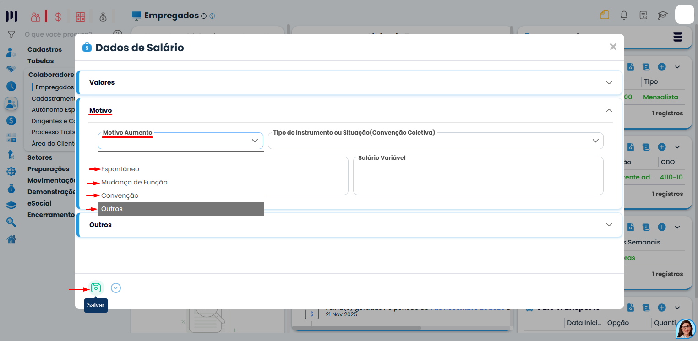The image size is (698, 341).
Task: Select Empregados under Colaboradores
Action: (55, 87)
